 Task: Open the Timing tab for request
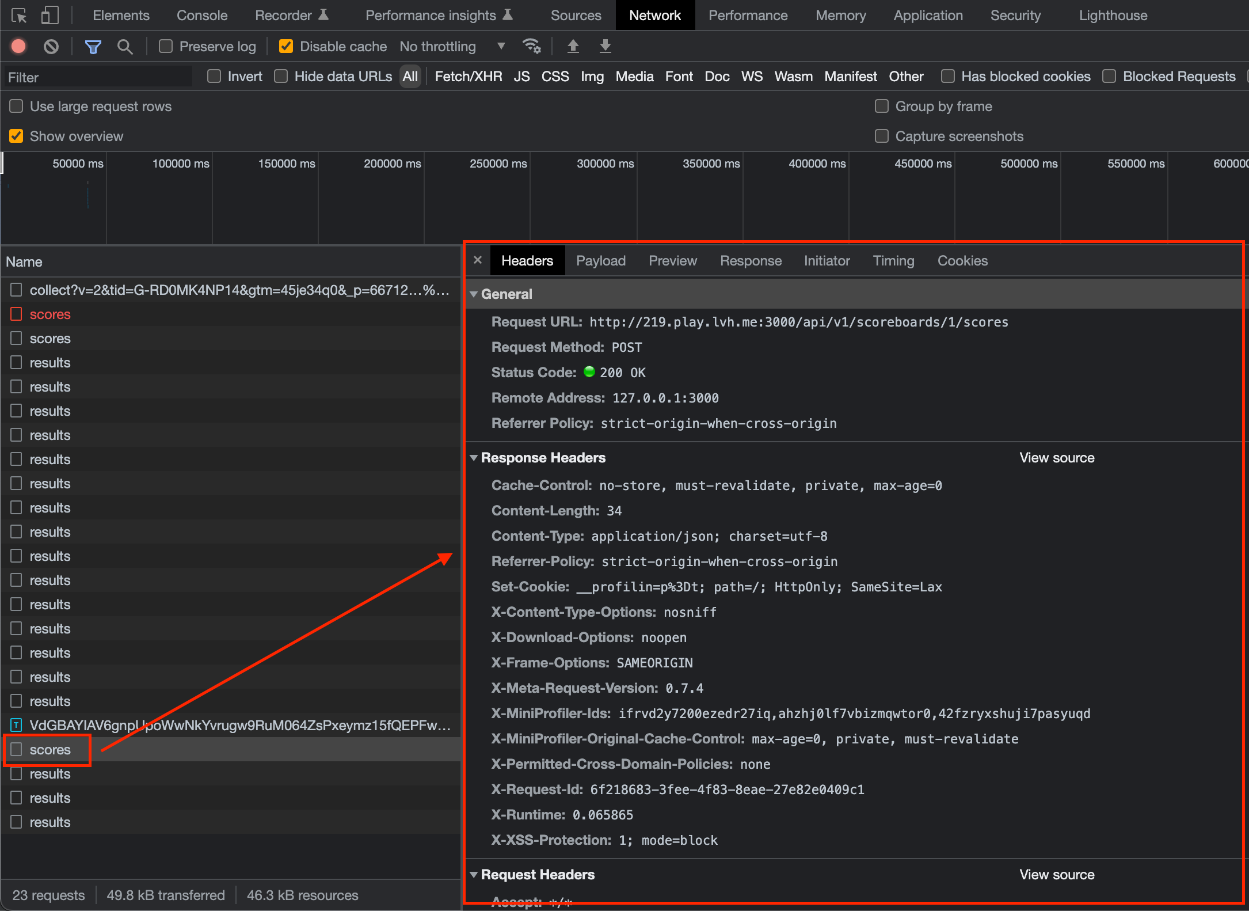[893, 260]
